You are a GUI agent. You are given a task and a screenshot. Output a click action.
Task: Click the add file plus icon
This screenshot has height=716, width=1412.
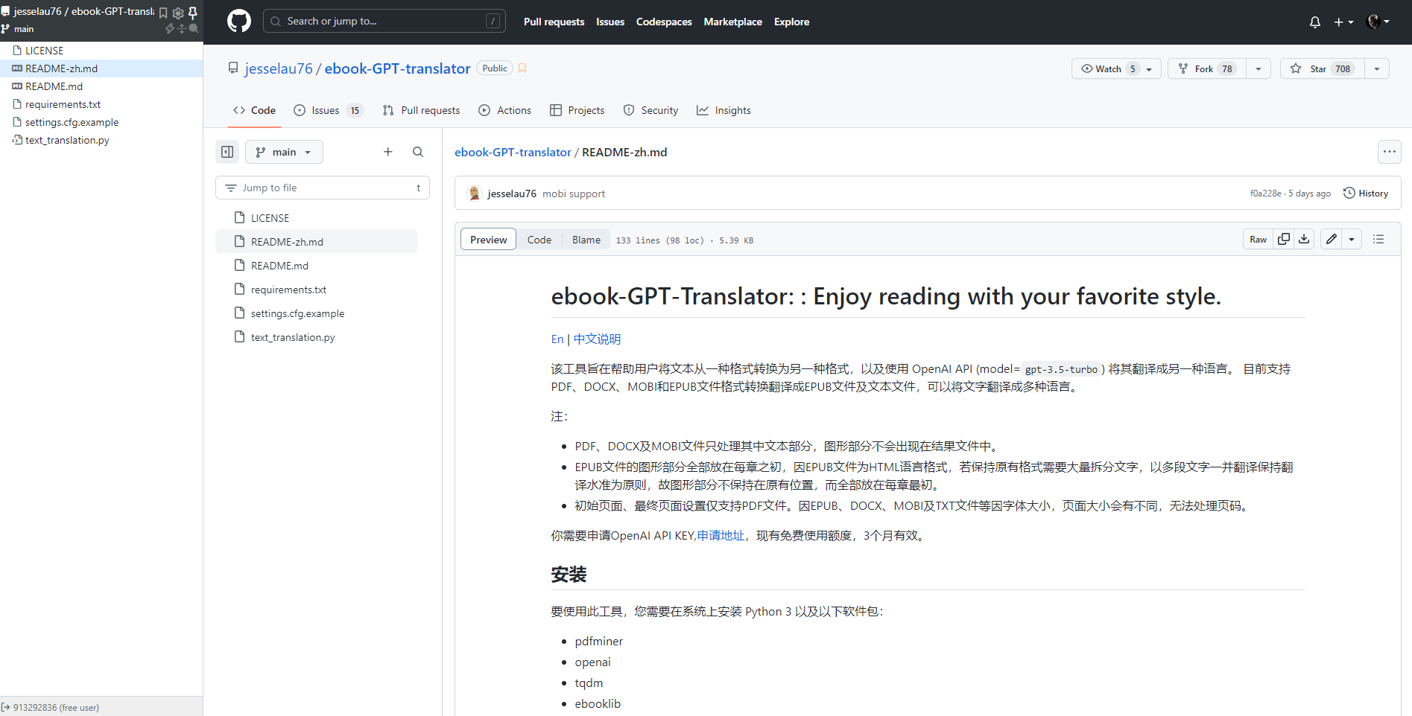[x=388, y=152]
